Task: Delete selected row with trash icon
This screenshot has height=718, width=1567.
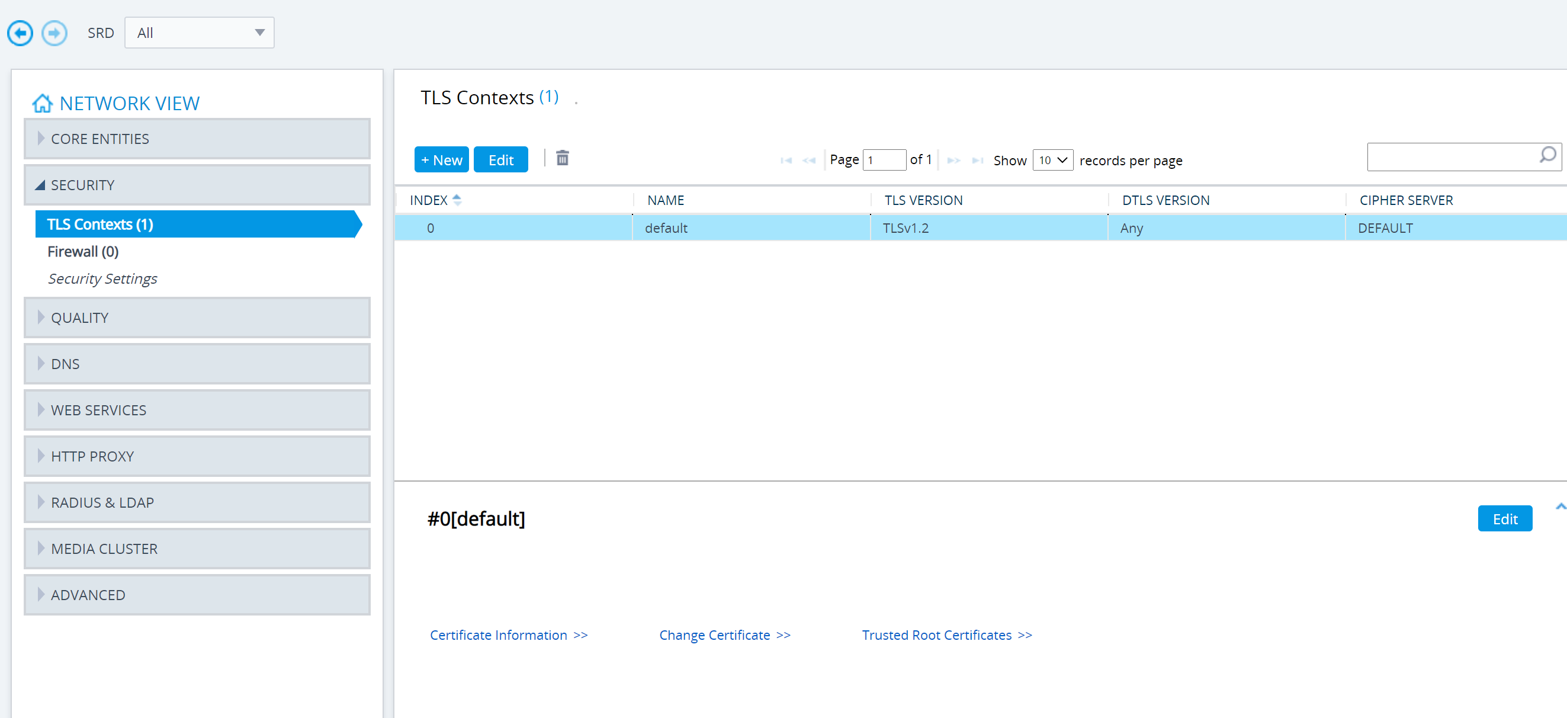Action: click(x=562, y=159)
